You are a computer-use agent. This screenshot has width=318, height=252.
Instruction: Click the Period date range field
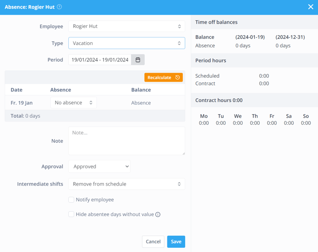click(x=100, y=60)
